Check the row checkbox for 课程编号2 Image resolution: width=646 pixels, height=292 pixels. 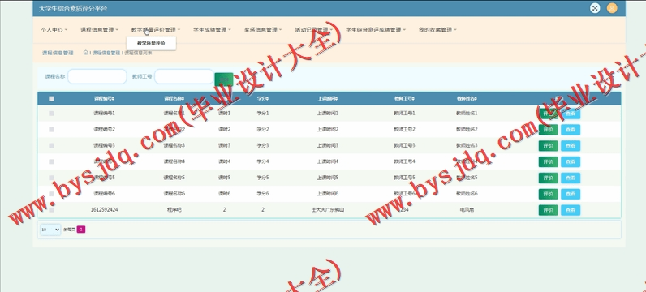tap(51, 129)
